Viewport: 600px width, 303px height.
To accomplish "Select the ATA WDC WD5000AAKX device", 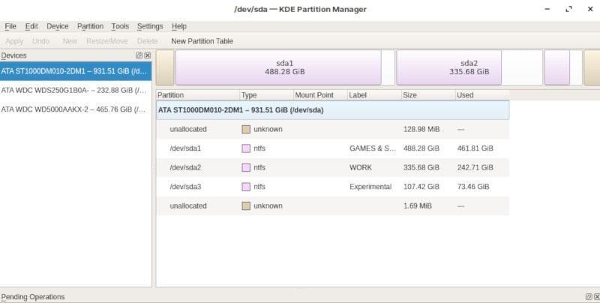I will tap(73, 109).
